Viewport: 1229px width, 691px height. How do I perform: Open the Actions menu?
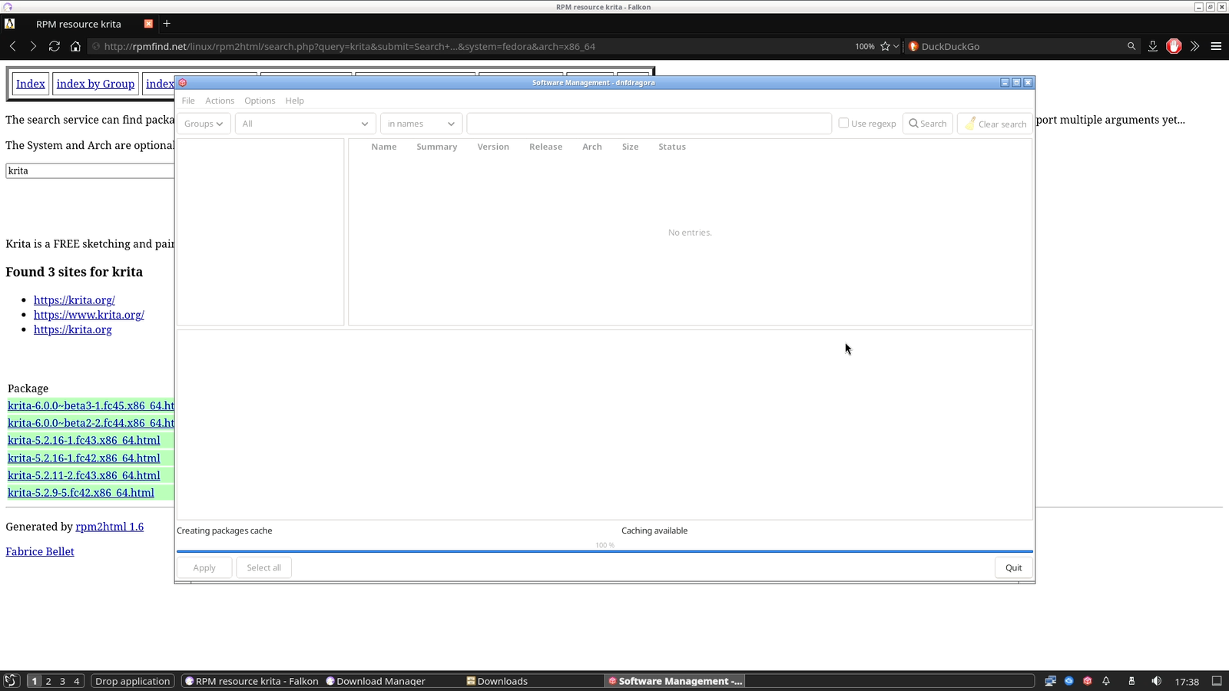click(x=220, y=101)
